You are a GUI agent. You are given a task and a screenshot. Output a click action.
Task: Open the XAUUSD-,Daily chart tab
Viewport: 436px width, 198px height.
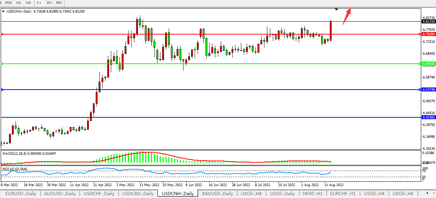coord(217,194)
